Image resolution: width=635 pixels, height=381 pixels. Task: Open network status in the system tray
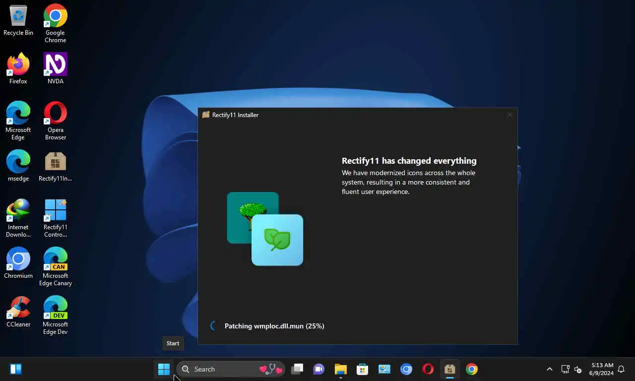pyautogui.click(x=565, y=369)
